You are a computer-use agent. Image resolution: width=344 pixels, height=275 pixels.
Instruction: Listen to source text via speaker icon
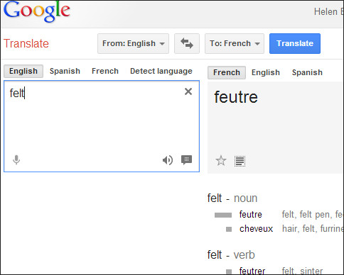pyautogui.click(x=168, y=160)
